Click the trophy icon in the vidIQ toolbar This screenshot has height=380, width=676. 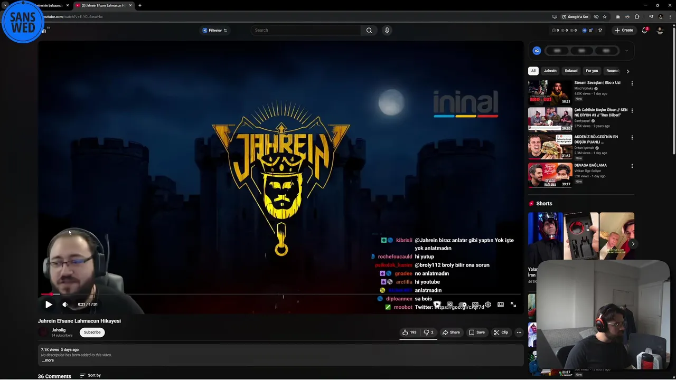600,31
